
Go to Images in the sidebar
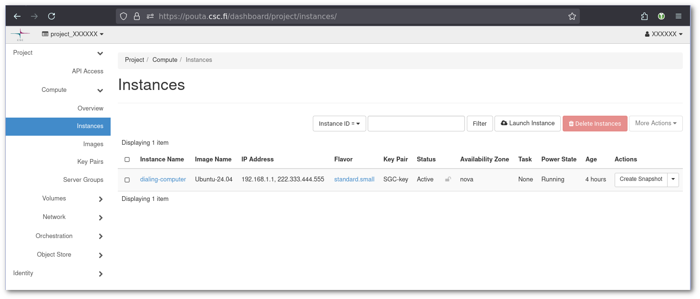[93, 144]
